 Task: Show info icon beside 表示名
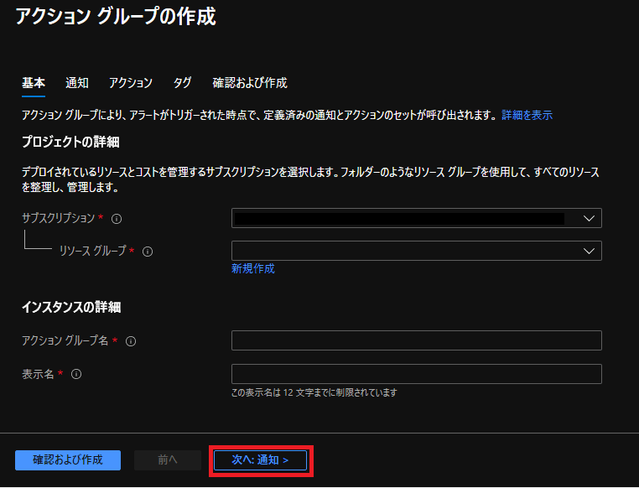click(76, 374)
